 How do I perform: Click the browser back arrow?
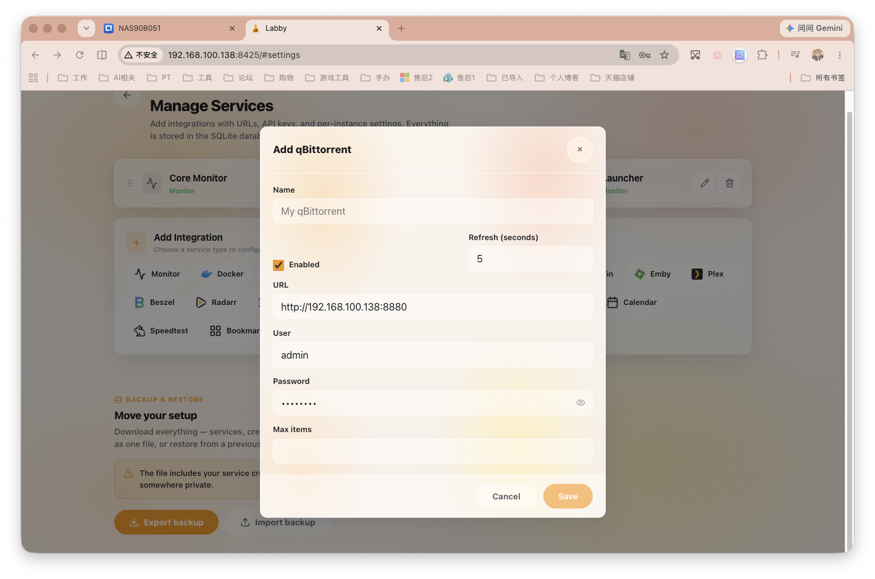click(35, 55)
